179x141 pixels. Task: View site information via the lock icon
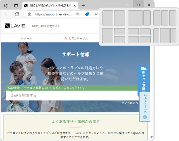coord(29,14)
